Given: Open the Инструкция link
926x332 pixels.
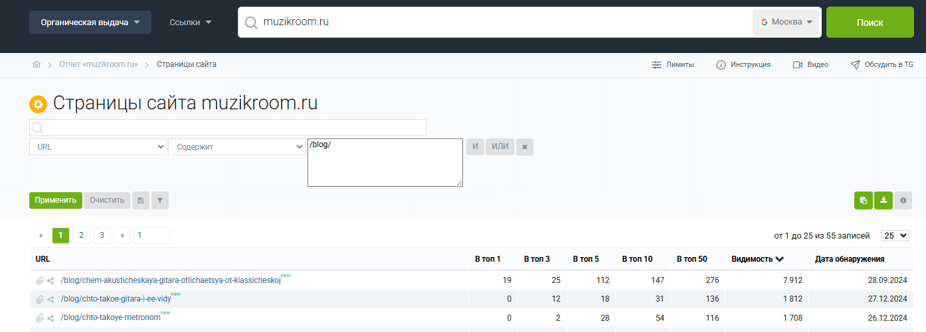Looking at the screenshot, I should click(x=743, y=64).
